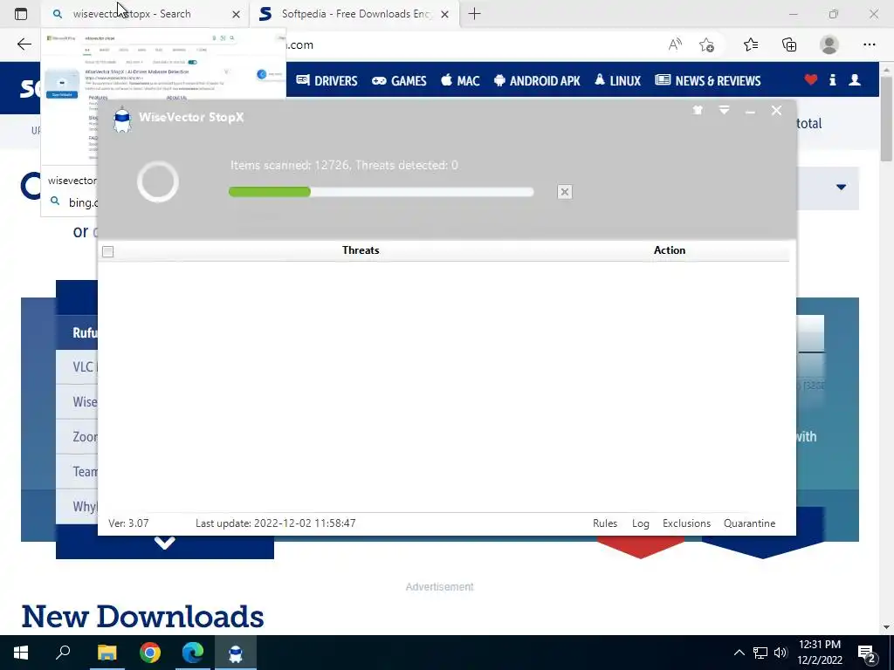Screen dimensions: 894x670
Task: Open Softpedia ANDROID APK menu
Action: (537, 80)
